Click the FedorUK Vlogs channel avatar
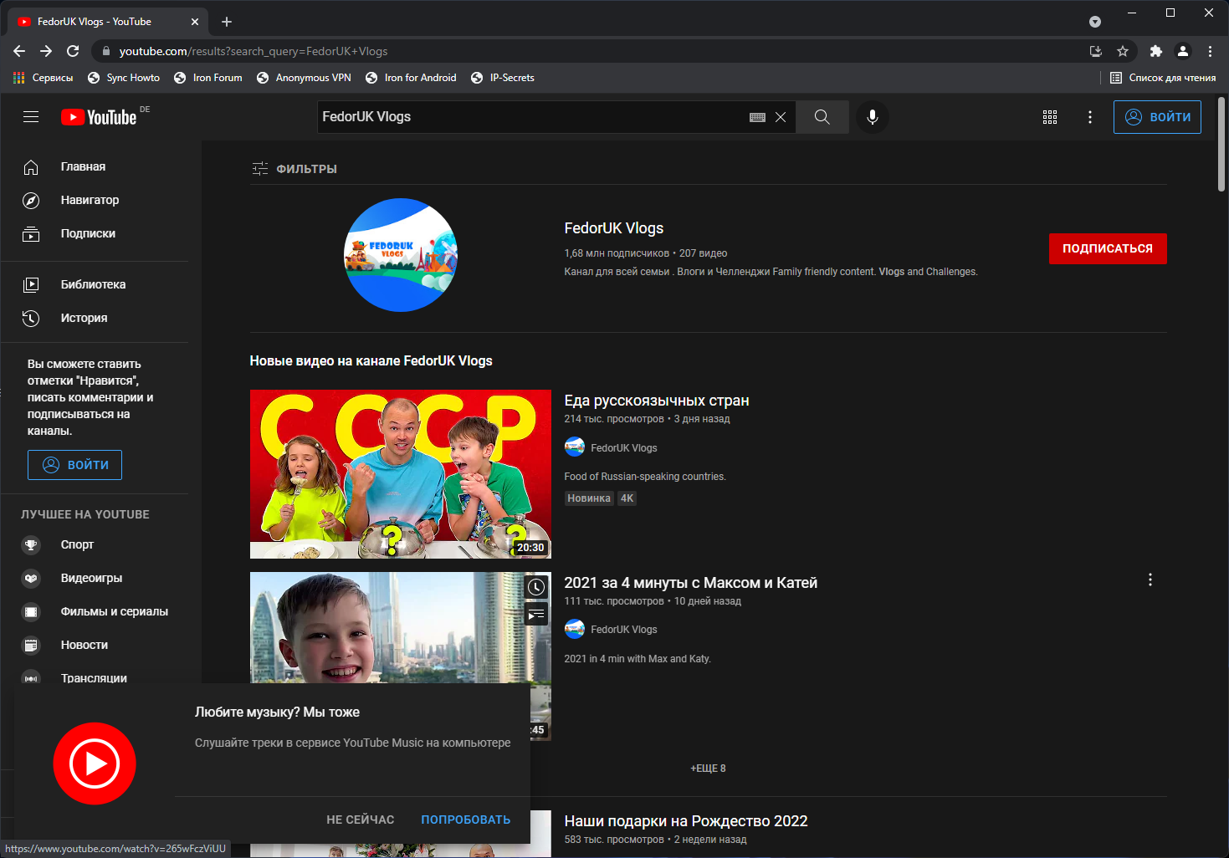The image size is (1229, 858). [401, 255]
